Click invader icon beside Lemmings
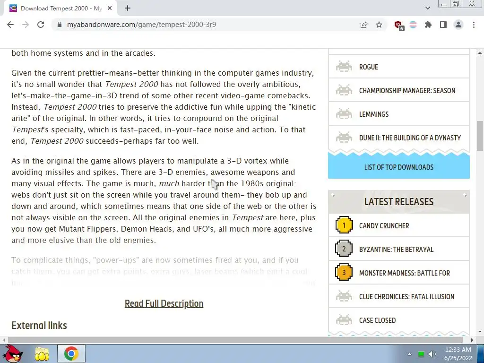Screen dimensions: 484x363 coord(344,113)
